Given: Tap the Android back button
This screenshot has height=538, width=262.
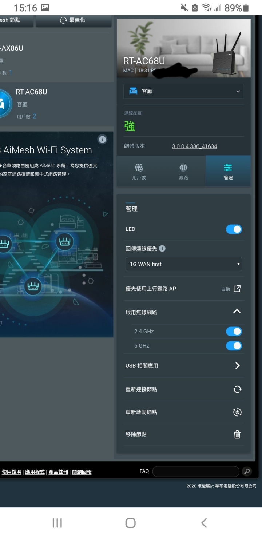Looking at the screenshot, I should click(x=204, y=523).
